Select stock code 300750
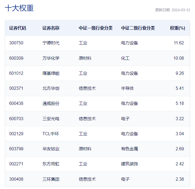 pyautogui.click(x=16, y=43)
